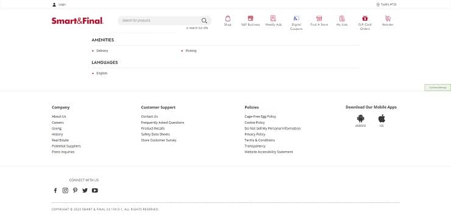
Task: Open the Giving link
Action: point(57,129)
